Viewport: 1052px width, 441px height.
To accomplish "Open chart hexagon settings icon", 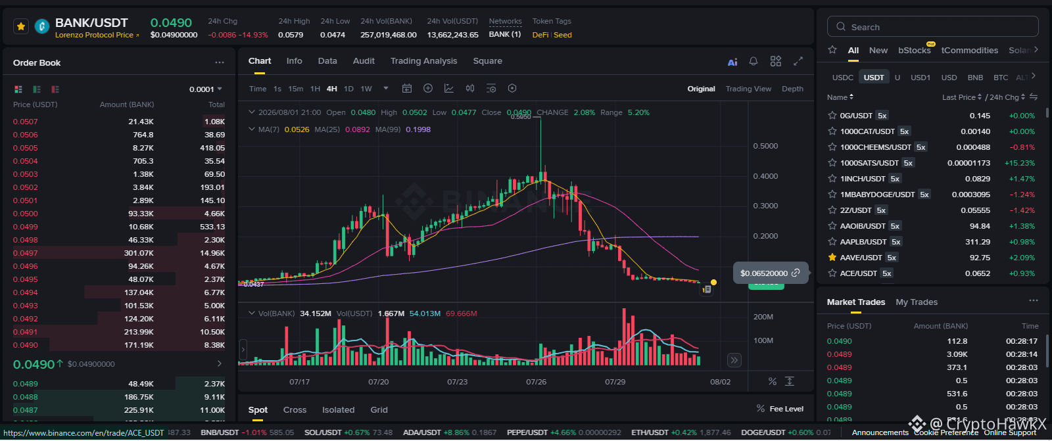I will tap(512, 88).
